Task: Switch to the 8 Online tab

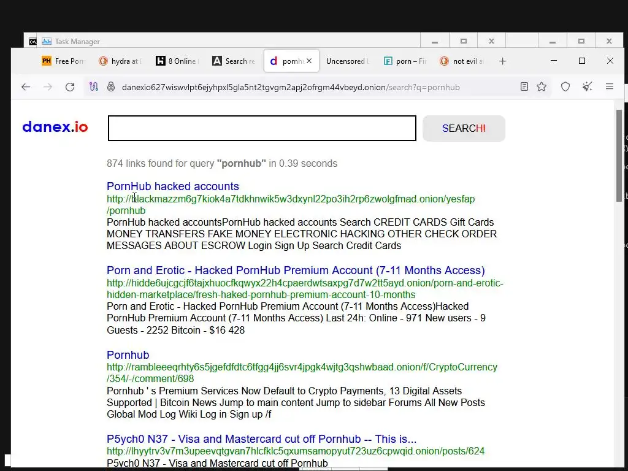Action: pos(177,61)
